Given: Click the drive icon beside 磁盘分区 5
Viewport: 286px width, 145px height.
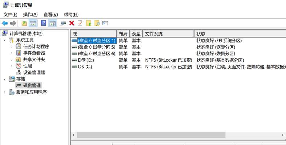Looking at the screenshot, I should [x=74, y=47].
